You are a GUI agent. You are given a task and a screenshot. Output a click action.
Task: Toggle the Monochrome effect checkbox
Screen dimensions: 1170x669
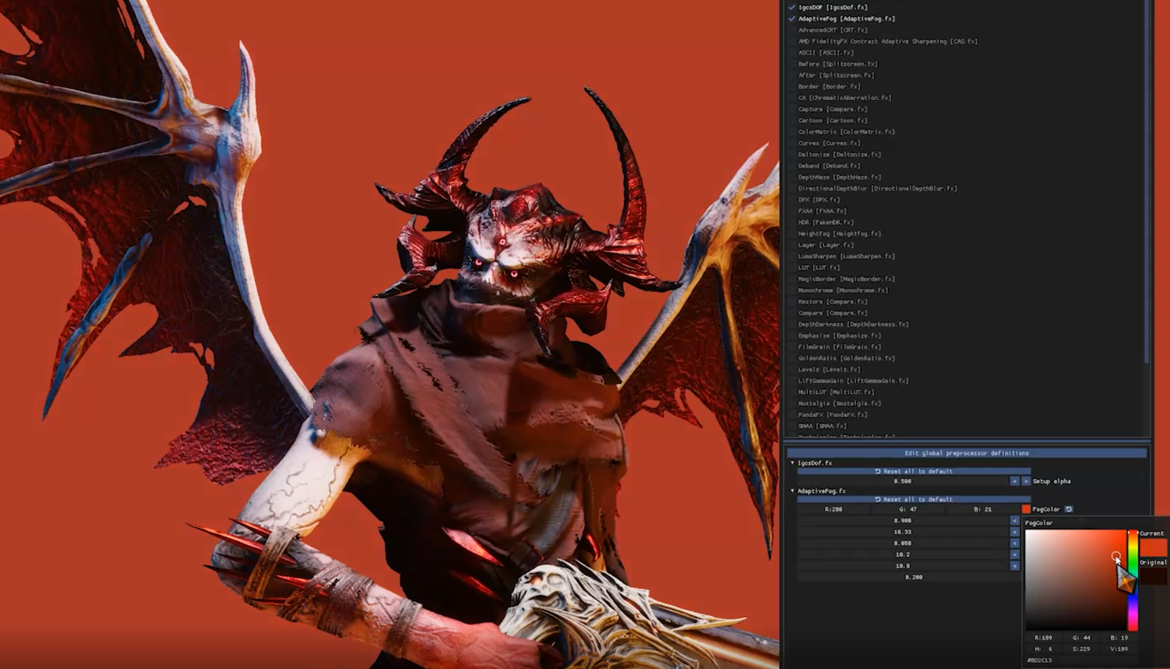tap(792, 290)
